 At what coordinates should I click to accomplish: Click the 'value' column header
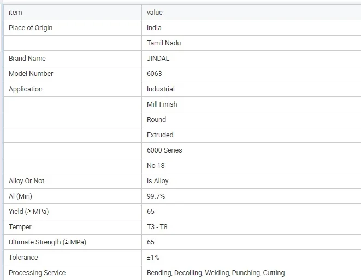click(x=155, y=12)
